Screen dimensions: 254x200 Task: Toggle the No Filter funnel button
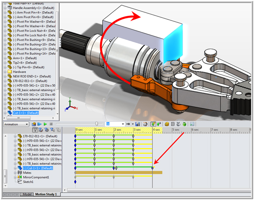35,130
